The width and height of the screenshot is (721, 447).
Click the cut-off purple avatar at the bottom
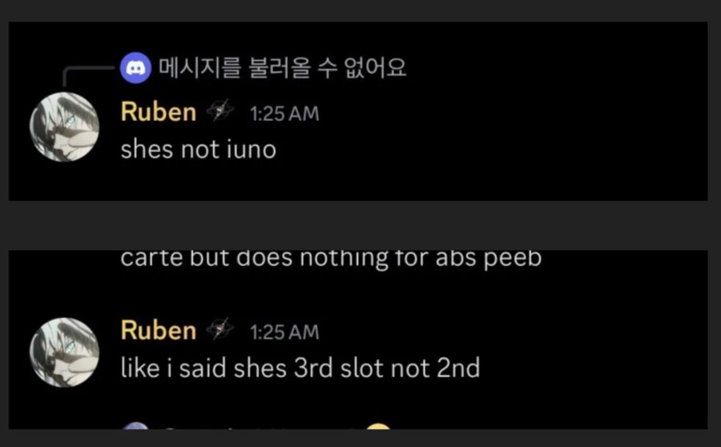[x=135, y=426]
